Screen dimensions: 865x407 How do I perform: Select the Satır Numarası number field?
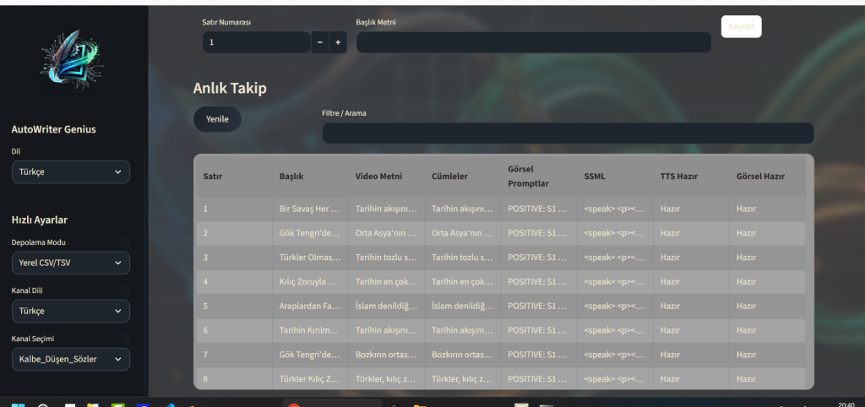[x=256, y=42]
